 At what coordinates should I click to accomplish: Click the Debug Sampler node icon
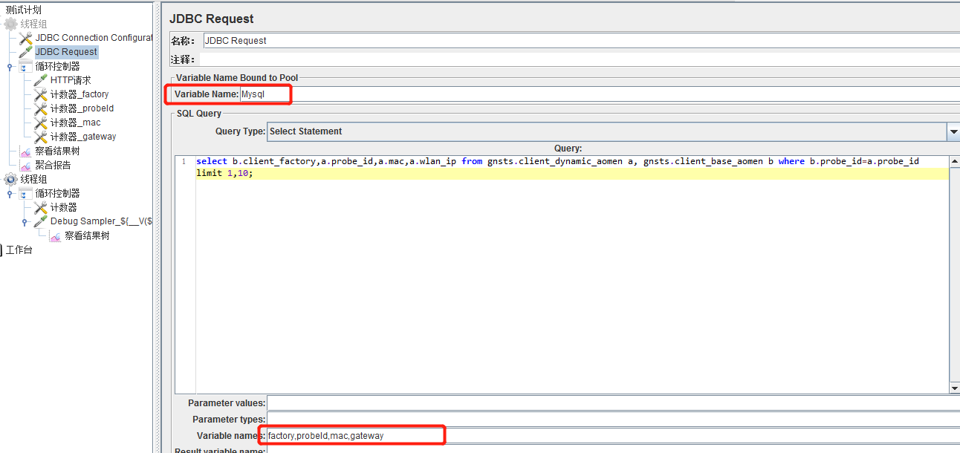tap(39, 221)
